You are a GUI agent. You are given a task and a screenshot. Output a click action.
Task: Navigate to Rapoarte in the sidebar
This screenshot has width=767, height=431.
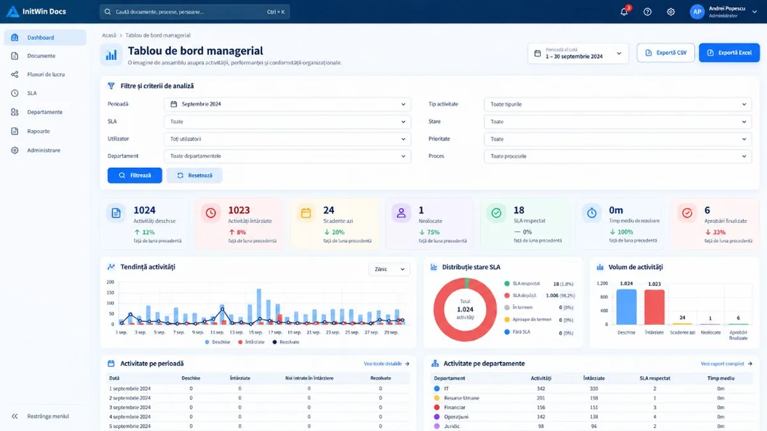point(45,132)
